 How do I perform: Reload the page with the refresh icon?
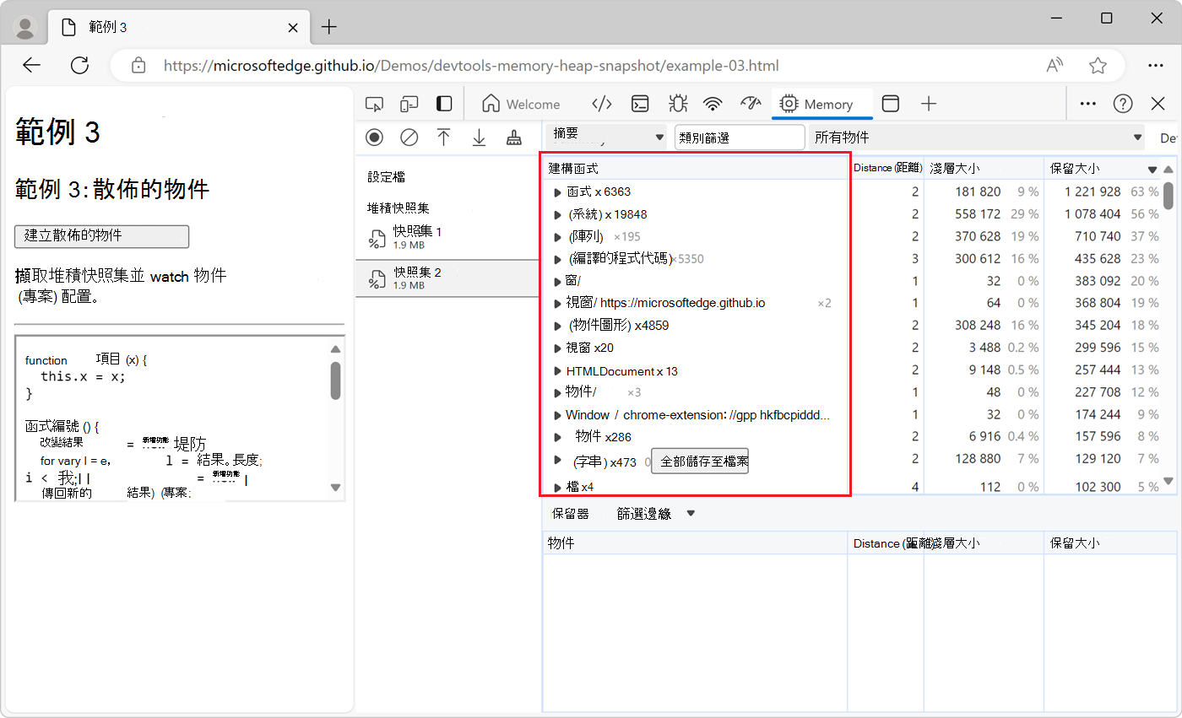[80, 65]
